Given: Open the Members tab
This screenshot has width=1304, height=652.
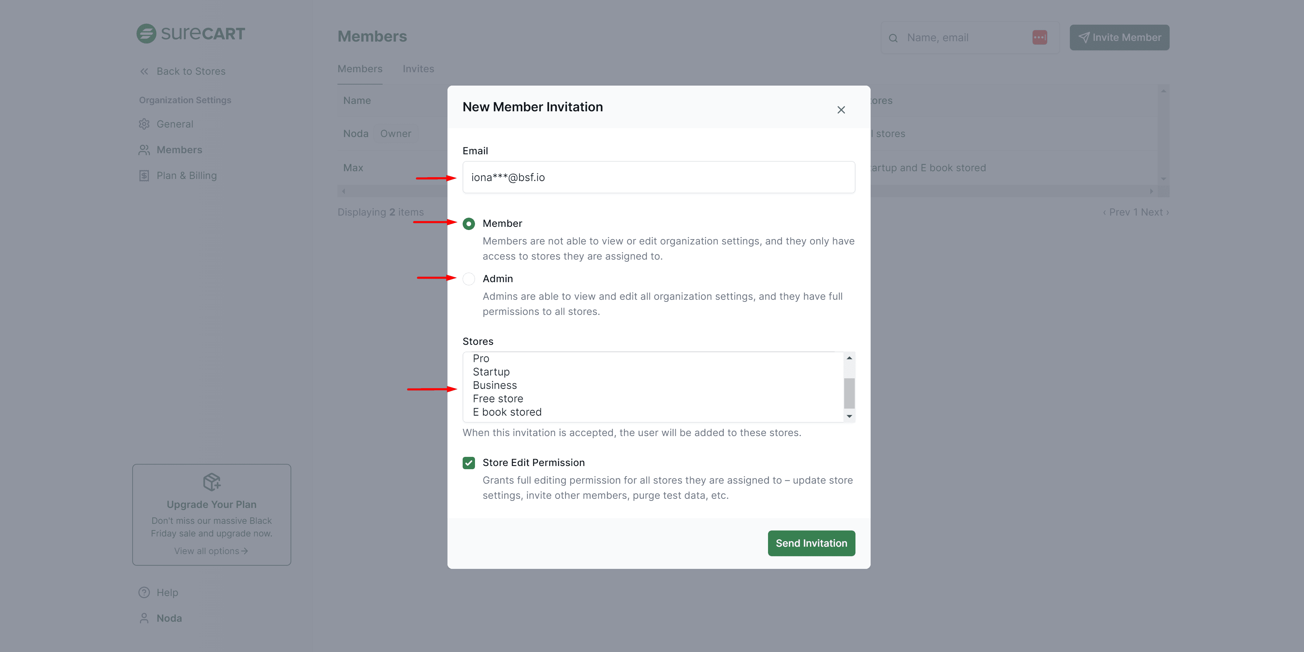Looking at the screenshot, I should click(x=360, y=69).
